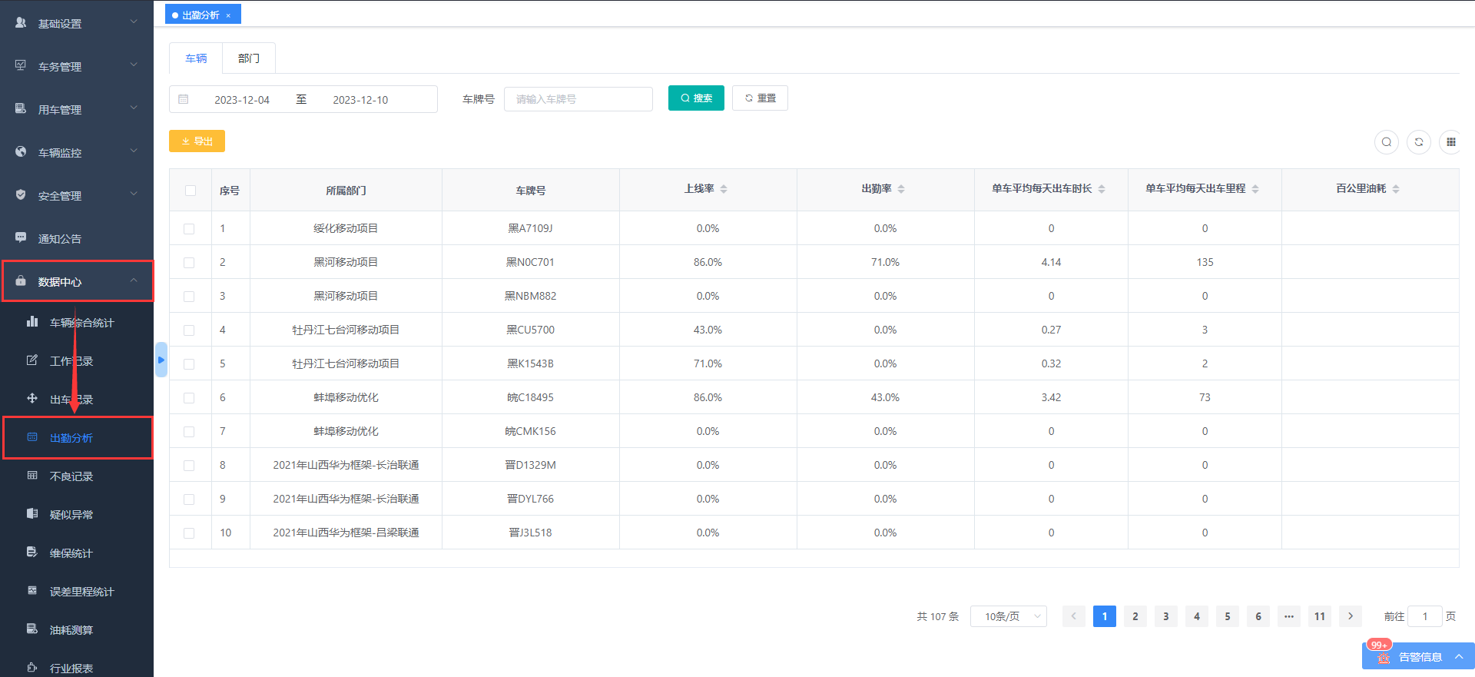This screenshot has width=1475, height=677.
Task: Click the 重置 reset button
Action: [x=760, y=98]
